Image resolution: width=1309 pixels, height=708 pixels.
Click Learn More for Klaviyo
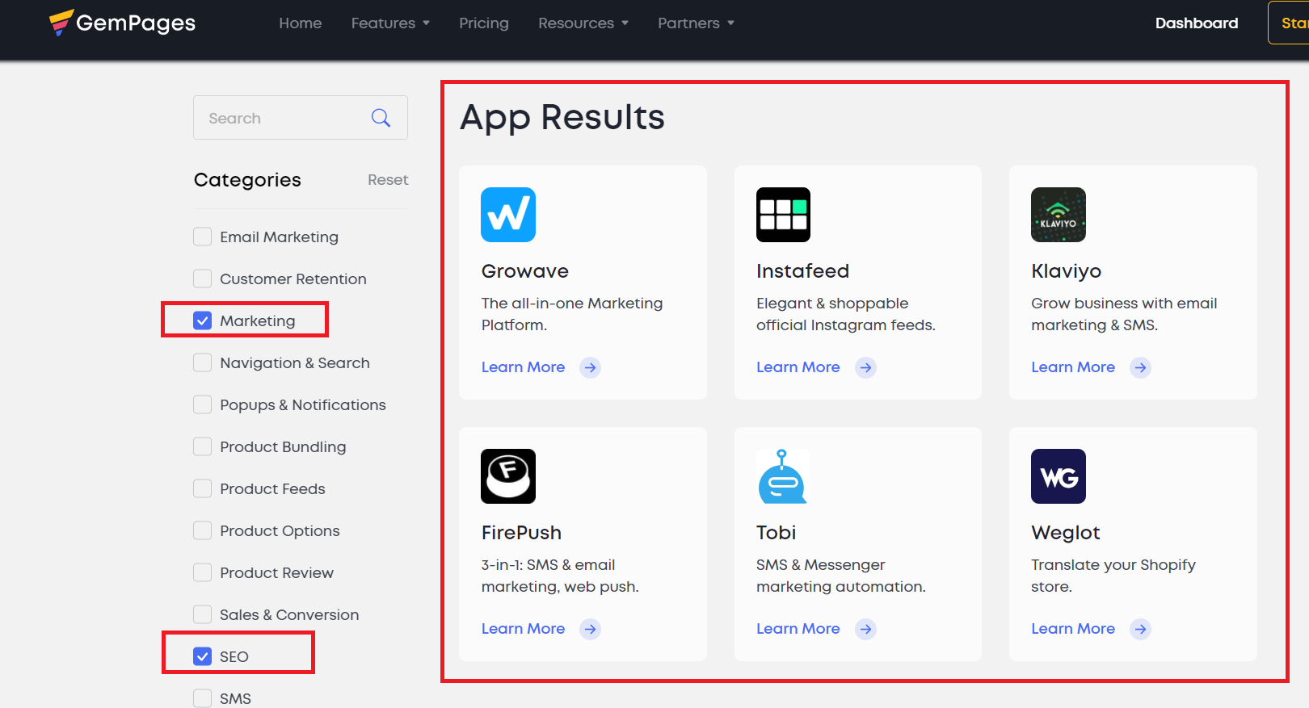[1073, 367]
